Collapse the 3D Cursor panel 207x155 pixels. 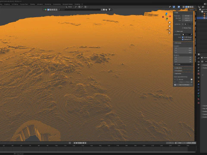pyautogui.click(x=178, y=43)
